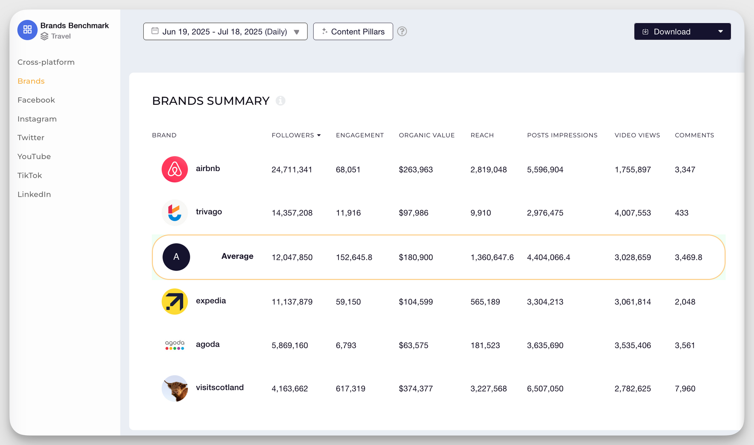The height and width of the screenshot is (445, 754).
Task: Click the download icon in Download button
Action: 645,32
